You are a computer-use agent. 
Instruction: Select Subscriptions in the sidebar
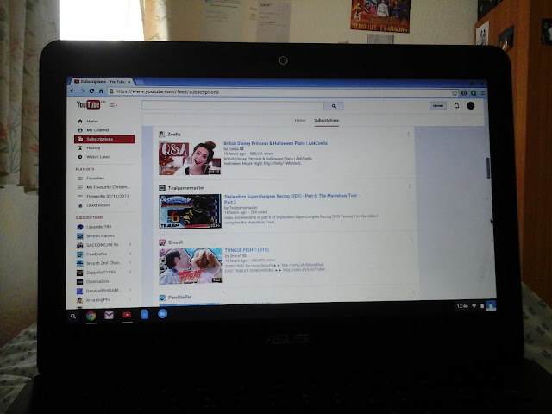click(104, 139)
